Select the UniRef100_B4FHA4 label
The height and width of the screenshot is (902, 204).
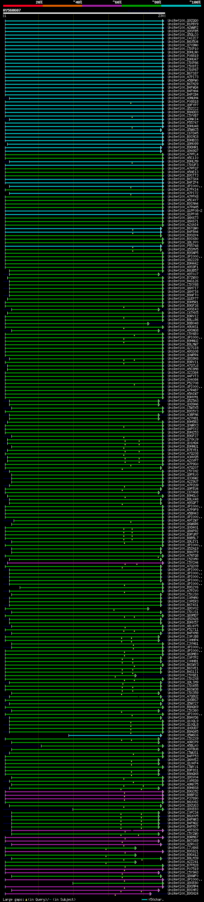pyautogui.click(x=183, y=91)
